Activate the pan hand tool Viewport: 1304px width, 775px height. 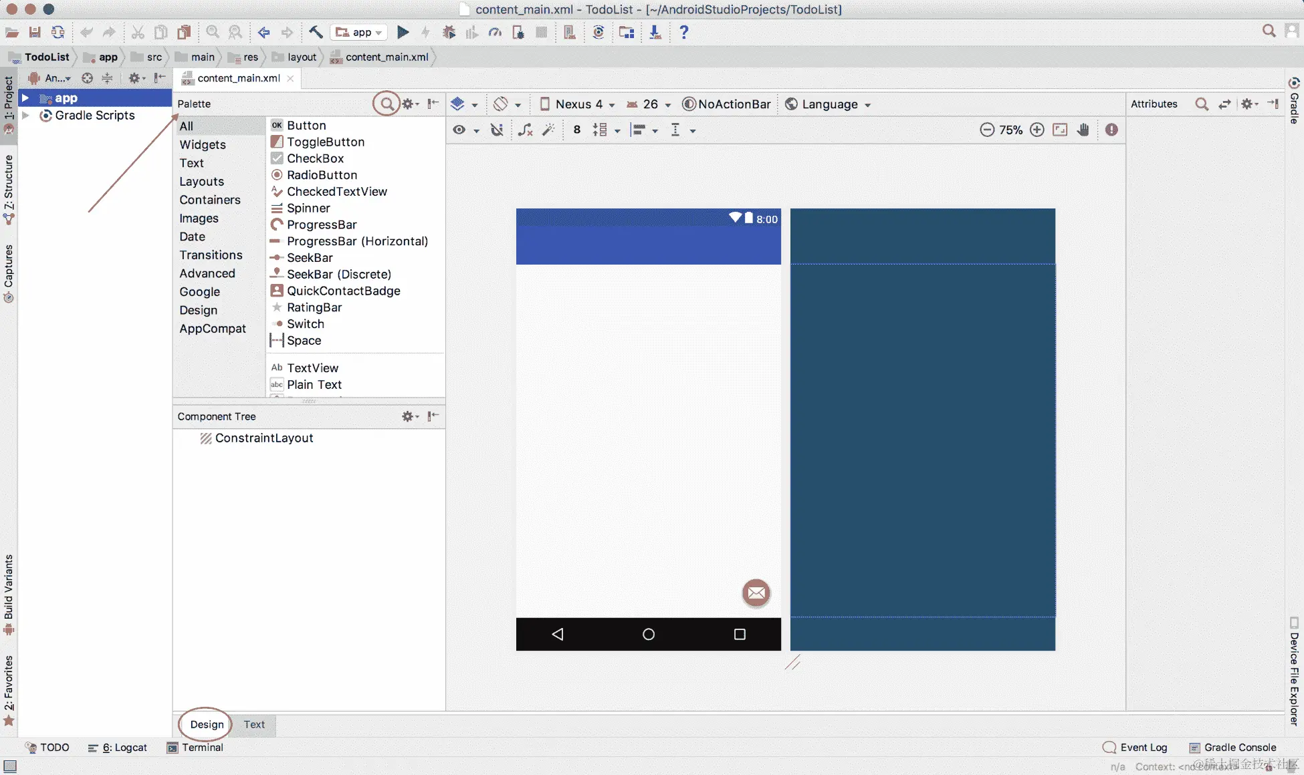coord(1083,130)
